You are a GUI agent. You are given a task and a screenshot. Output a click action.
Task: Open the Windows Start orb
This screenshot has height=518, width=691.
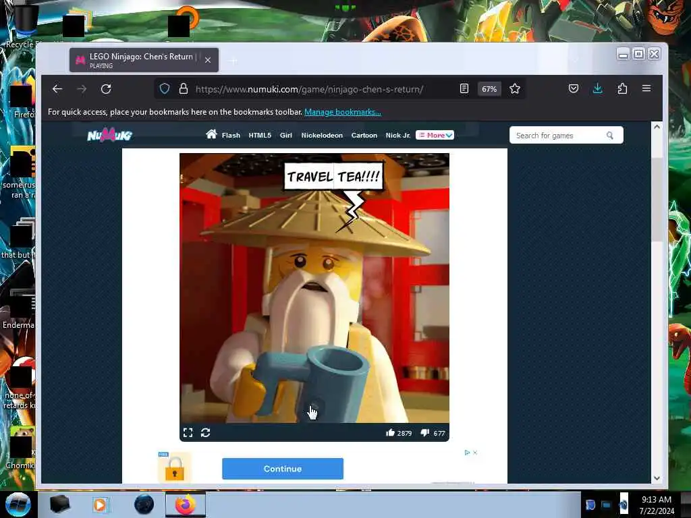(18, 505)
